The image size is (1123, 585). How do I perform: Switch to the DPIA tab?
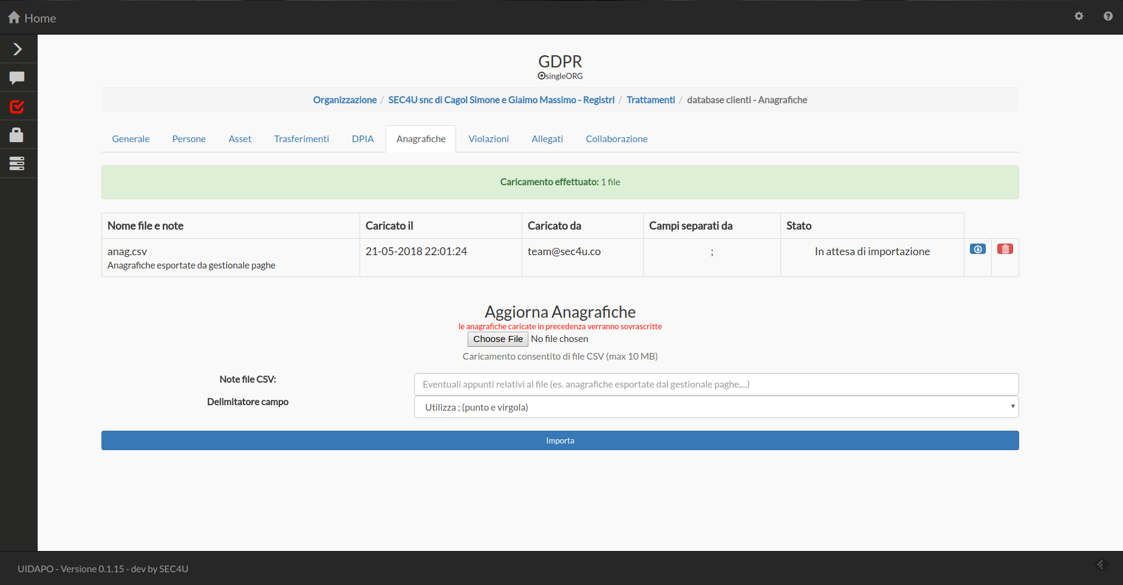point(363,139)
